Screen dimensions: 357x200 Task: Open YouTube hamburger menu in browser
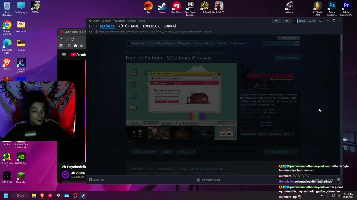point(64,55)
